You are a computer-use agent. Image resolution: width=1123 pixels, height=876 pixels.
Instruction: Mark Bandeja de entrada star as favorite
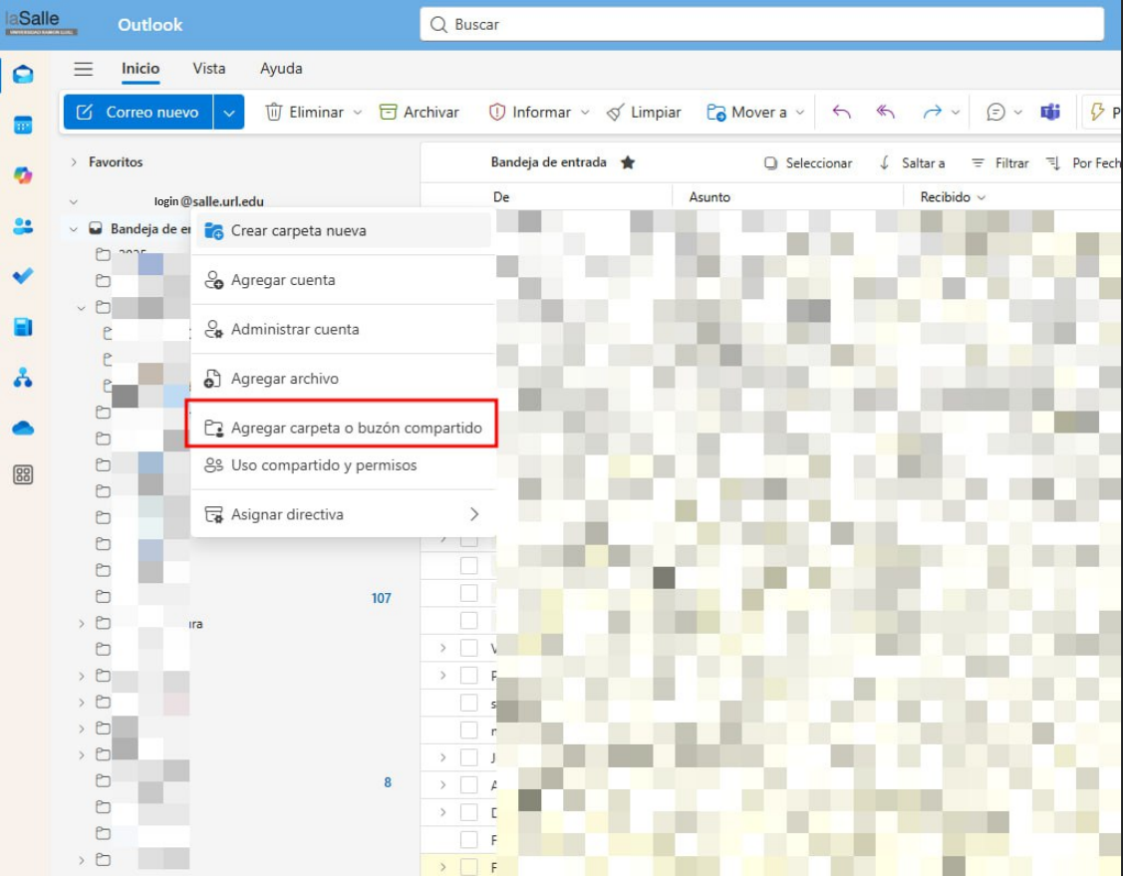point(628,162)
